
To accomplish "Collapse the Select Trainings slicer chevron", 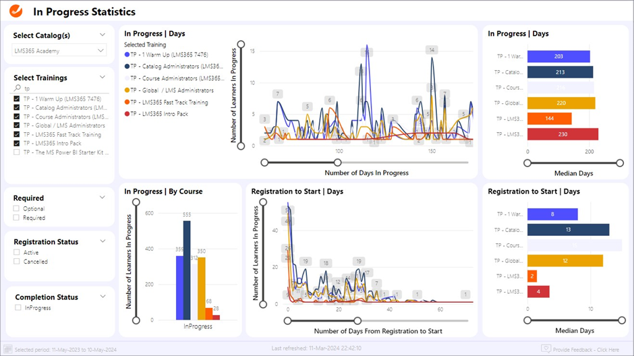I will 103,78.
